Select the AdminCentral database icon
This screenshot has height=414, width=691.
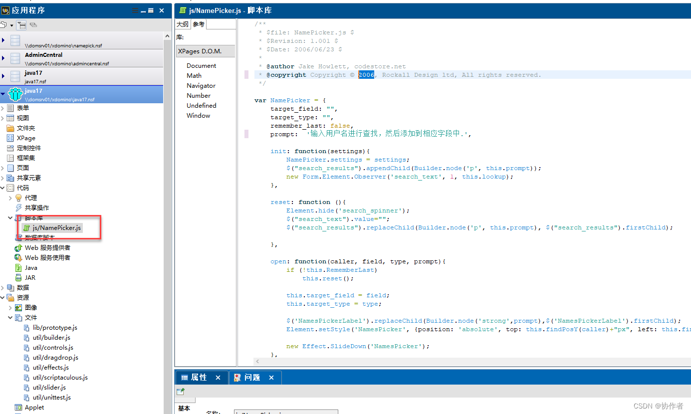point(15,58)
